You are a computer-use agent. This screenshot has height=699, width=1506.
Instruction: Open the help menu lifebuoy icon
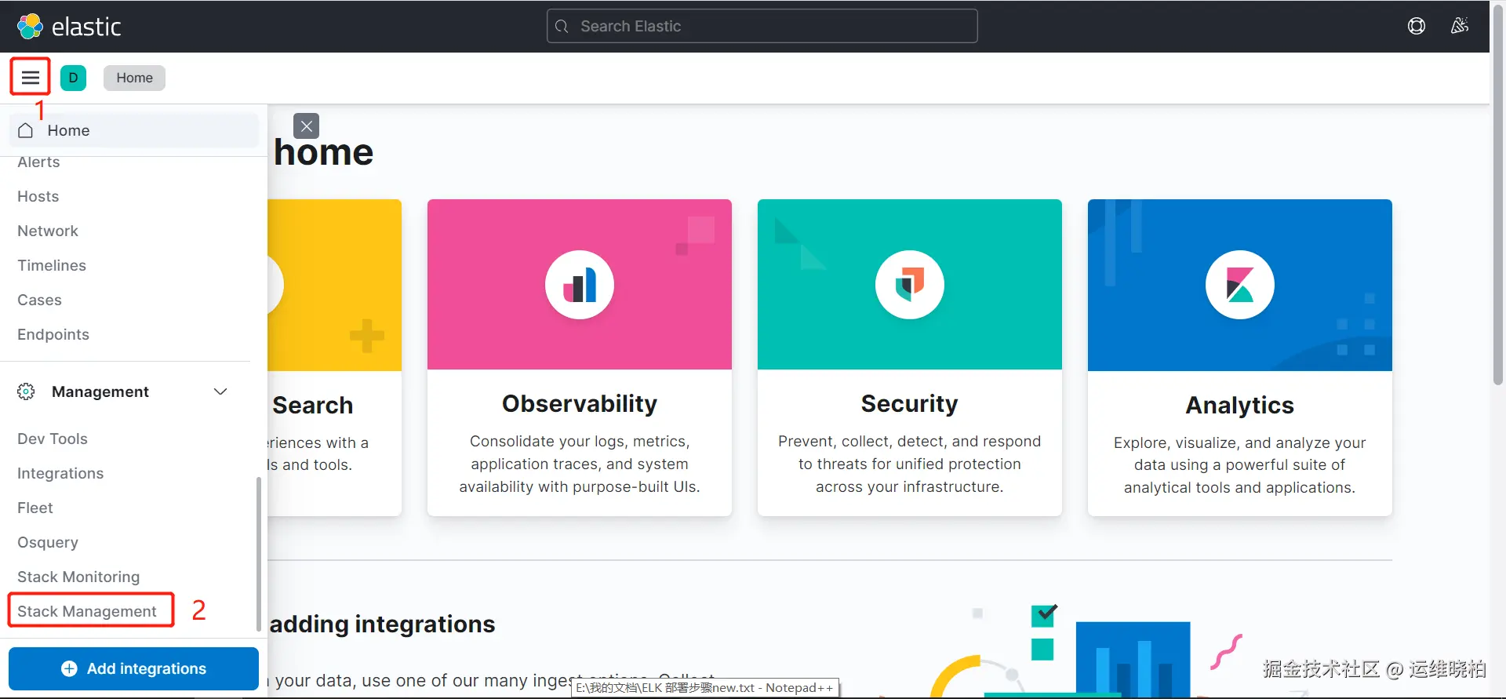1416,26
